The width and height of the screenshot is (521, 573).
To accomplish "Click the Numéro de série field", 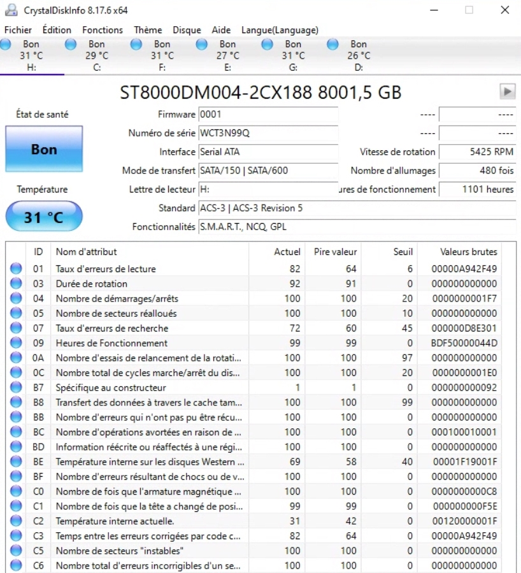I will click(x=268, y=133).
